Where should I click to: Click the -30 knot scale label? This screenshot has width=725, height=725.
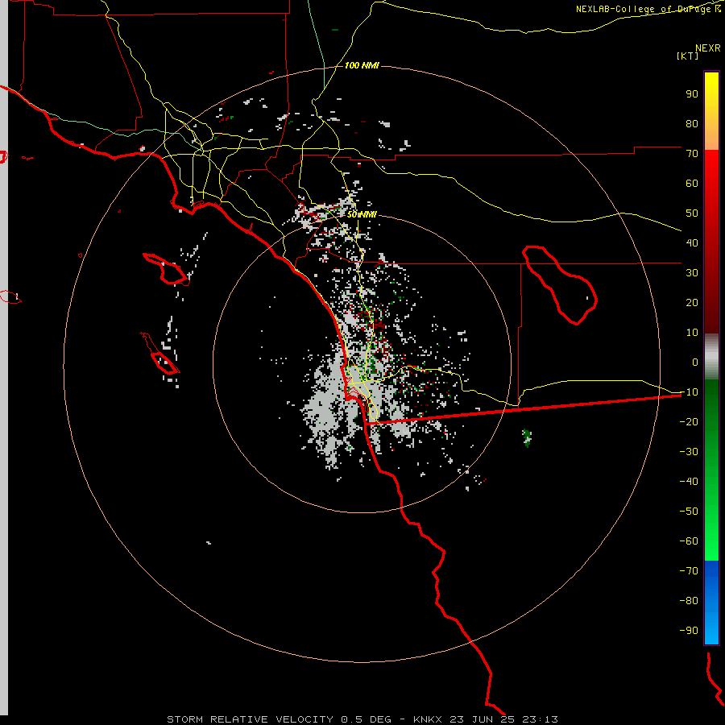tap(689, 452)
